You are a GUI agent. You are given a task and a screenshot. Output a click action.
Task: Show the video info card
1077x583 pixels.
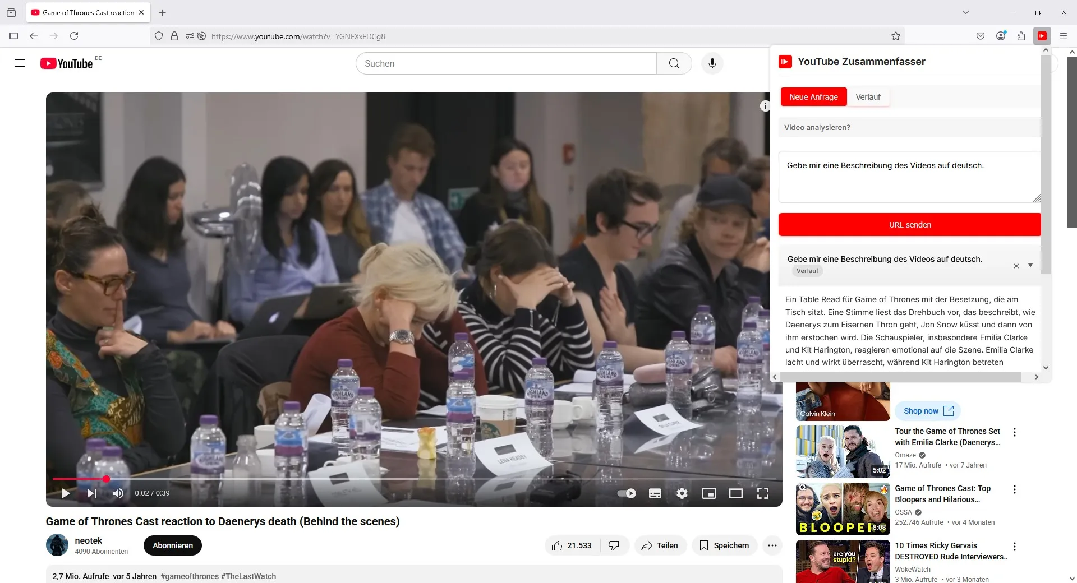(x=765, y=106)
